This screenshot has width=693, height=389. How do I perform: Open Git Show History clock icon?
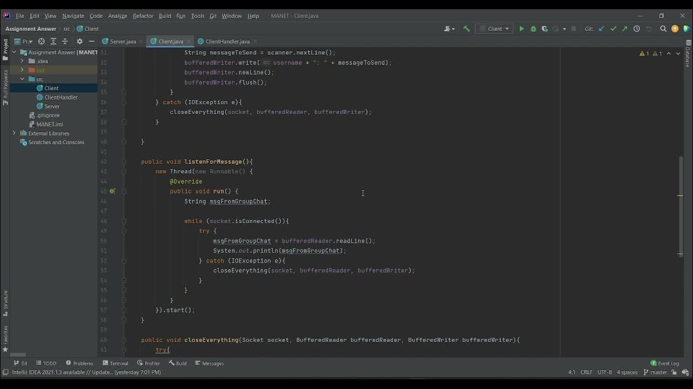click(x=637, y=29)
